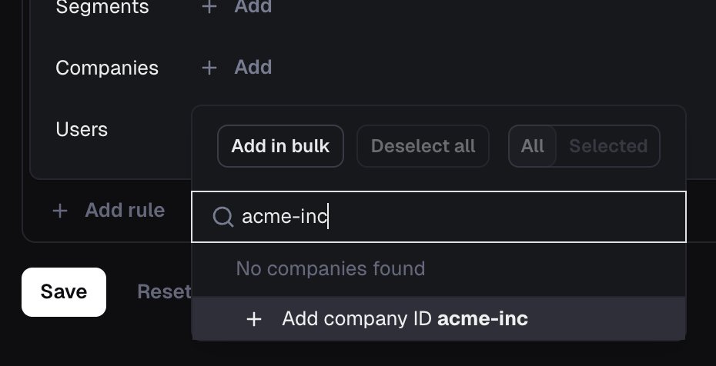Viewport: 716px width, 366px height.
Task: Click the Deselect all button
Action: click(423, 146)
